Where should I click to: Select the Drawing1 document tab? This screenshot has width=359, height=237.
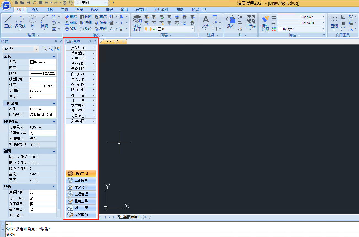point(113,42)
